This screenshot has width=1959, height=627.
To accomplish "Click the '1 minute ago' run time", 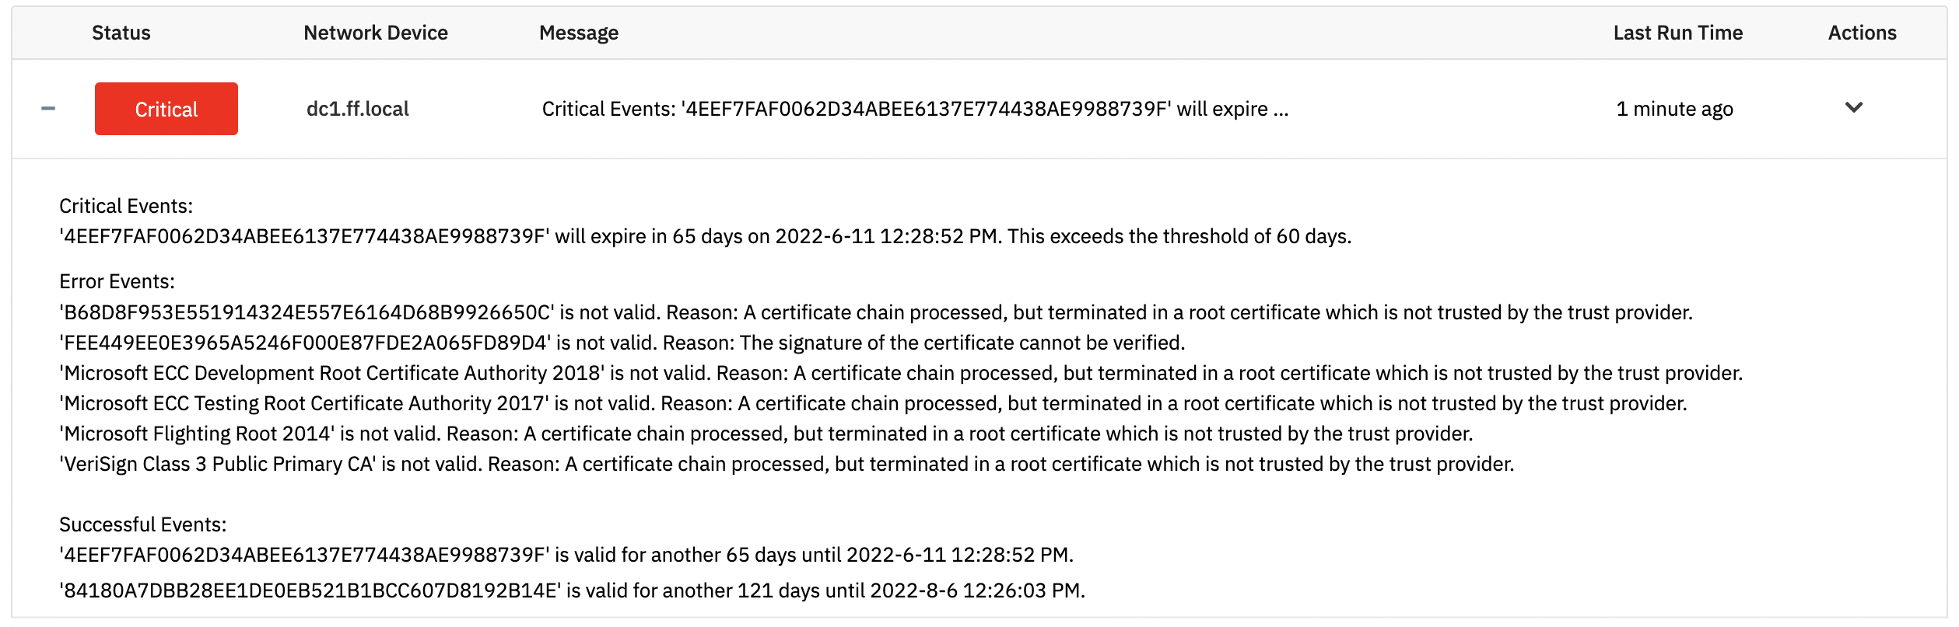I will pos(1675,109).
